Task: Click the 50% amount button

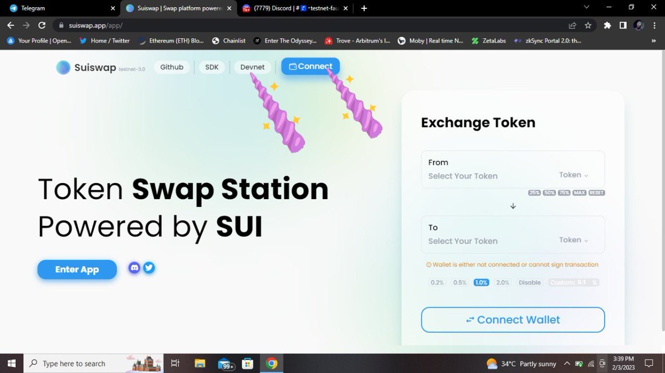Action: click(x=549, y=193)
